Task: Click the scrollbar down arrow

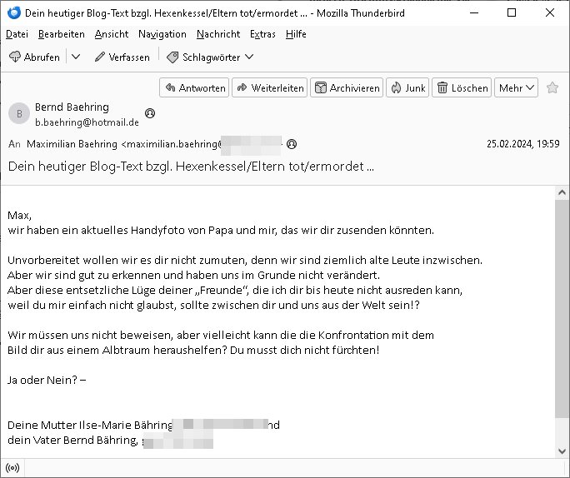Action: tap(562, 451)
